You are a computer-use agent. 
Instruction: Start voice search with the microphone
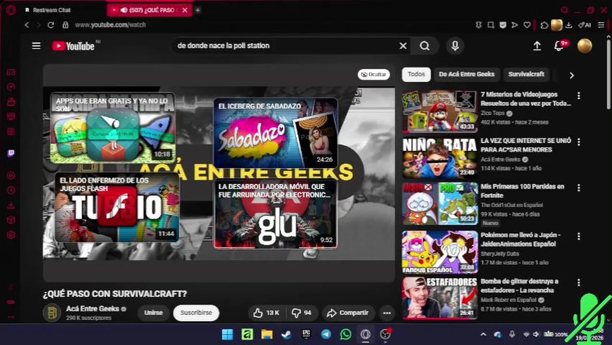tap(455, 46)
